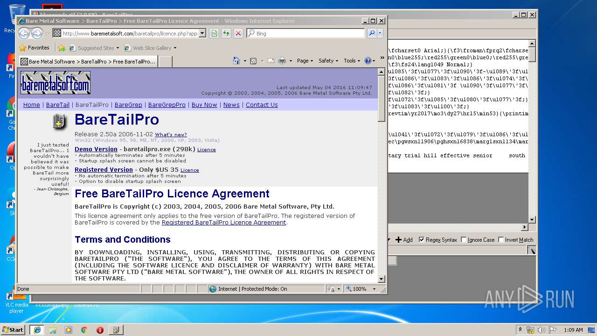Image resolution: width=597 pixels, height=336 pixels.
Task: Run a search with the magnifier button
Action: click(x=371, y=33)
